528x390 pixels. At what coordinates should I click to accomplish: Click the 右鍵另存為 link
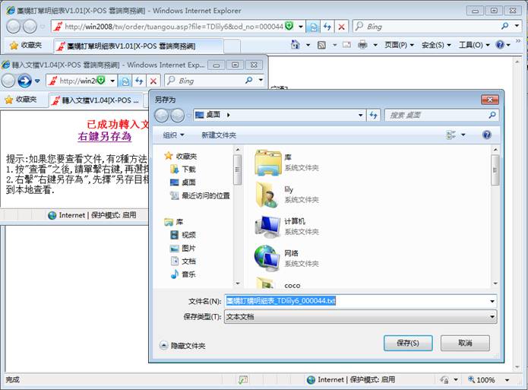pos(105,137)
